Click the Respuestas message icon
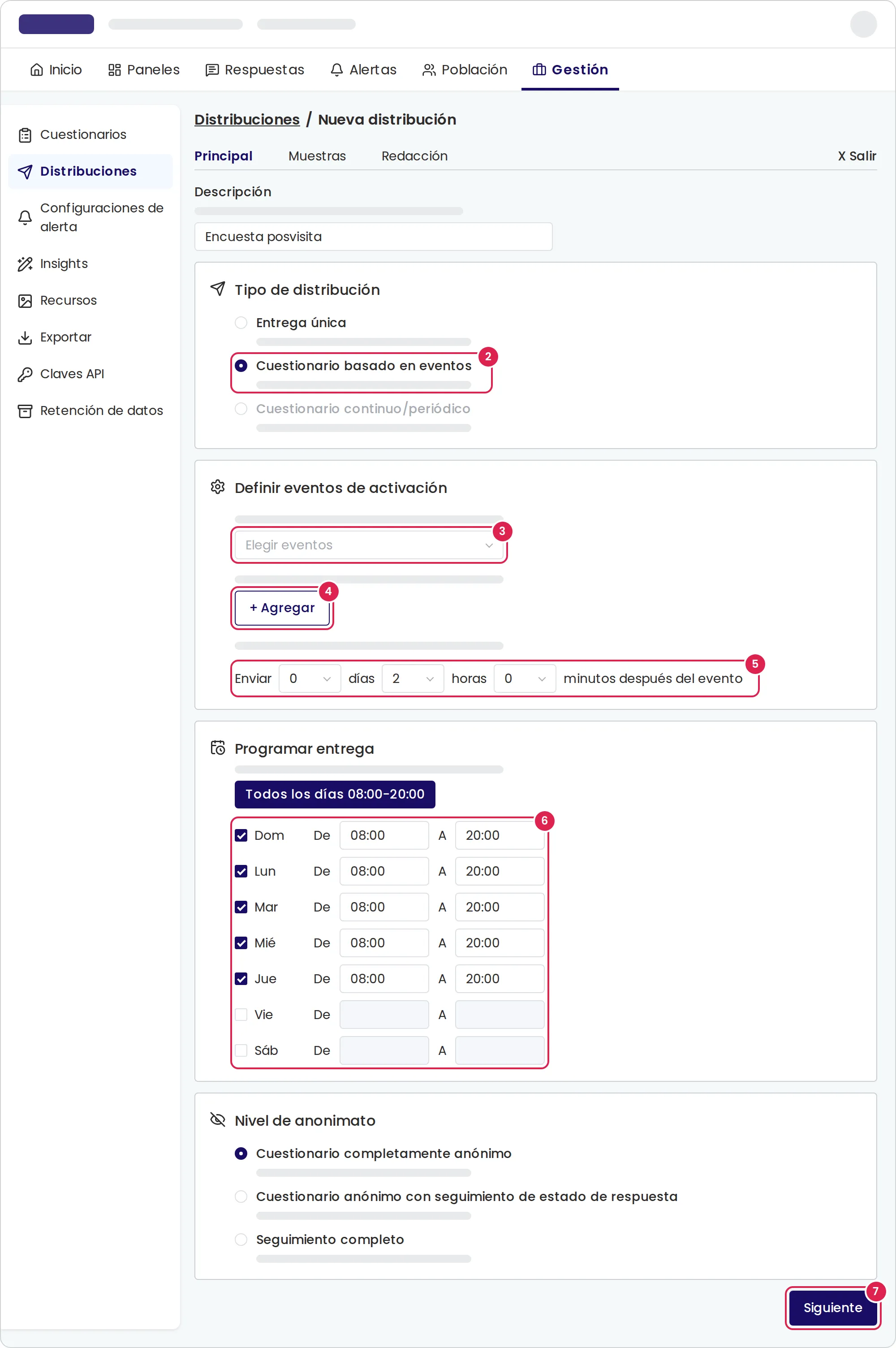 coord(212,70)
